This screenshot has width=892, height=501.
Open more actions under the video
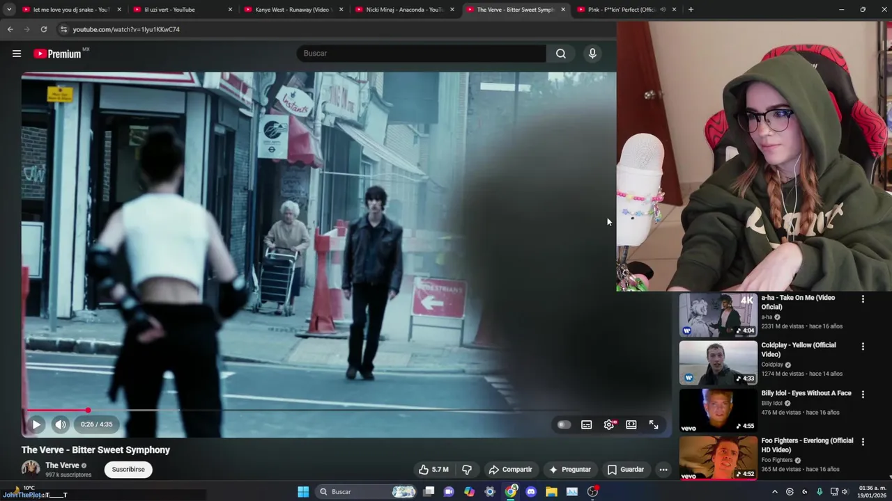[x=663, y=470]
